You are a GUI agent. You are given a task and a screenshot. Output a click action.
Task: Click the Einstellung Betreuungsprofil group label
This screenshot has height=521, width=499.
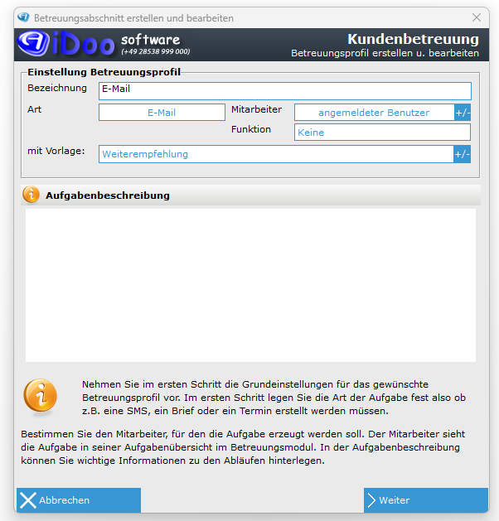(104, 72)
